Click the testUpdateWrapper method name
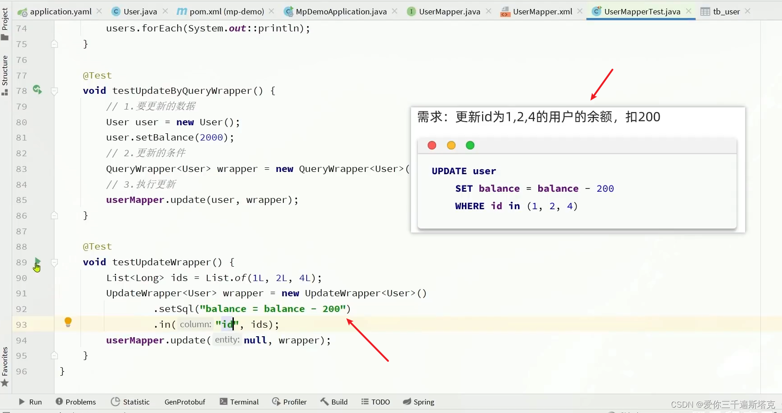The image size is (782, 413). click(167, 262)
